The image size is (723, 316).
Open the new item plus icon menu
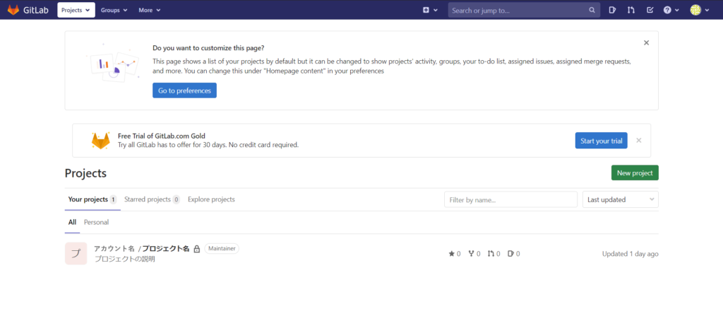(x=430, y=10)
